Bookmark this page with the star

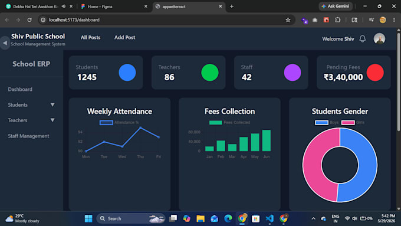click(x=288, y=19)
